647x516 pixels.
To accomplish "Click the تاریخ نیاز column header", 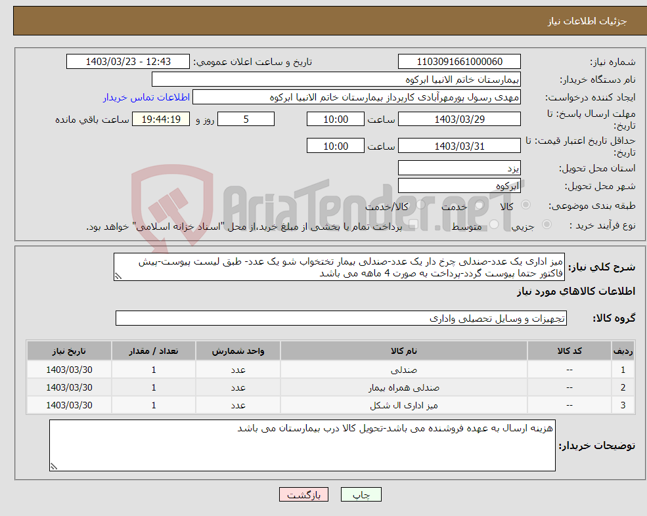I will (70, 351).
